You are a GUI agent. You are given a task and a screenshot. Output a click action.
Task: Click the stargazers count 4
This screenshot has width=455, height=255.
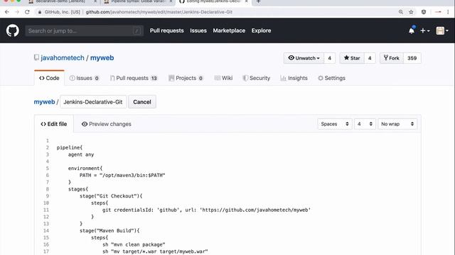(x=370, y=58)
